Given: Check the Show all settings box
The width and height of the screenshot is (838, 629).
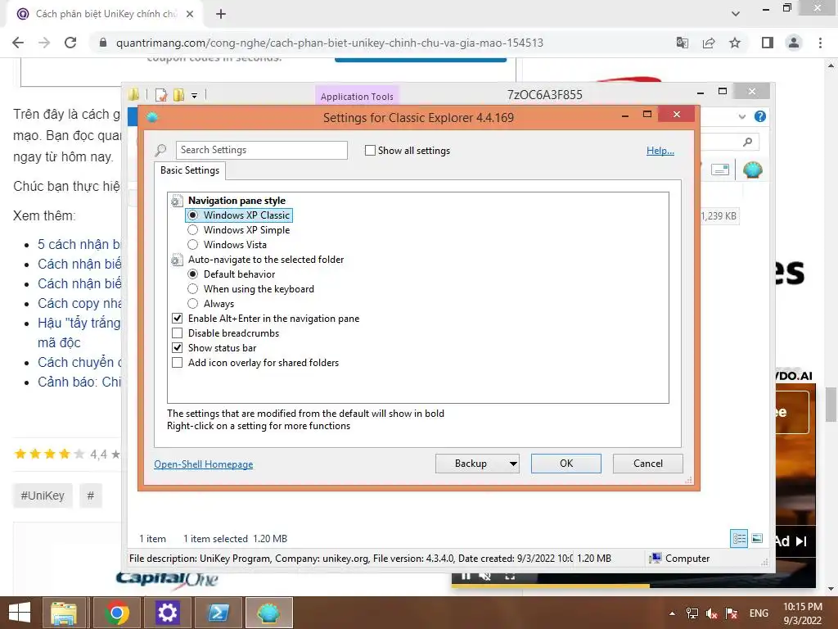Looking at the screenshot, I should (x=370, y=151).
